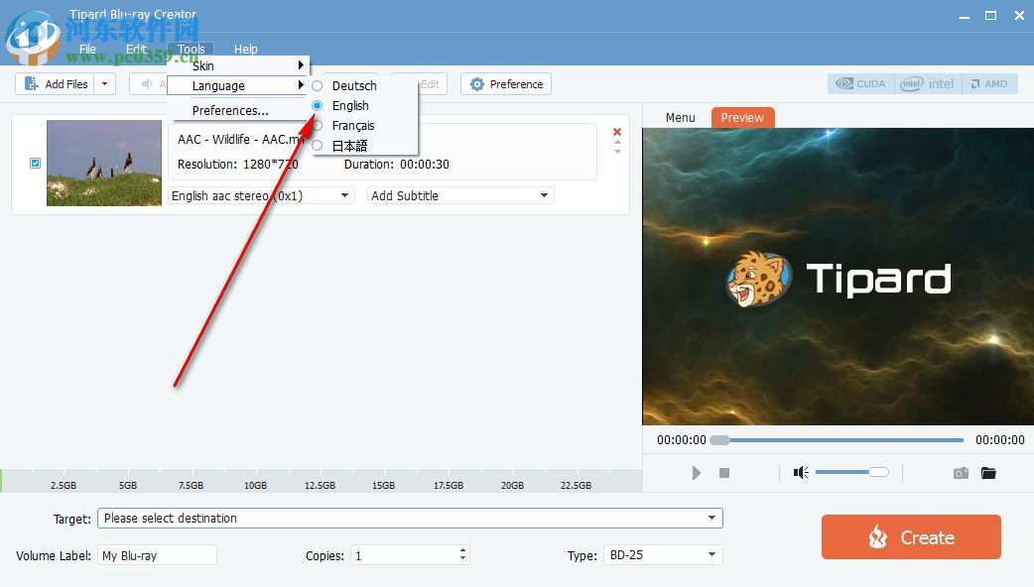Open the Tools menu
The width and height of the screenshot is (1034, 587).
(x=191, y=48)
